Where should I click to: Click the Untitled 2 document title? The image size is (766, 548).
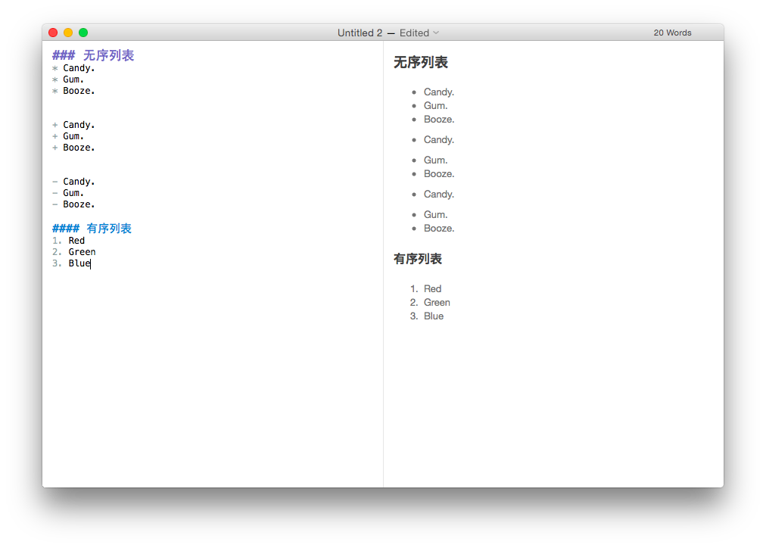pyautogui.click(x=360, y=33)
